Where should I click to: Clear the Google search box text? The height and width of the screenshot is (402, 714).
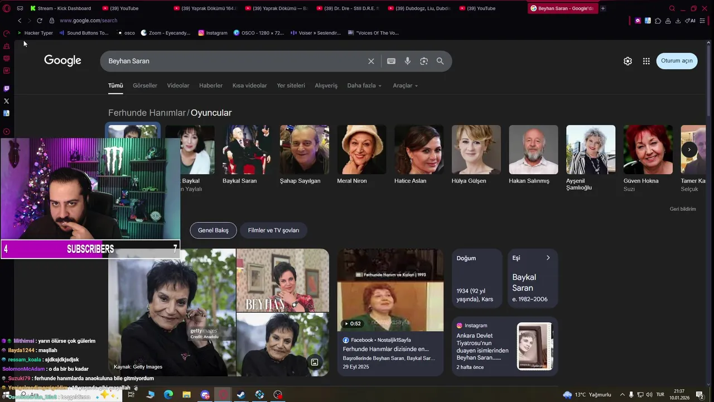(x=371, y=61)
